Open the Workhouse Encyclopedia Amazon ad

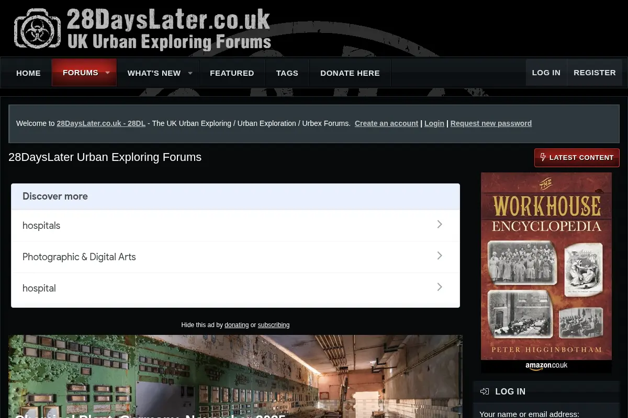[x=546, y=272]
